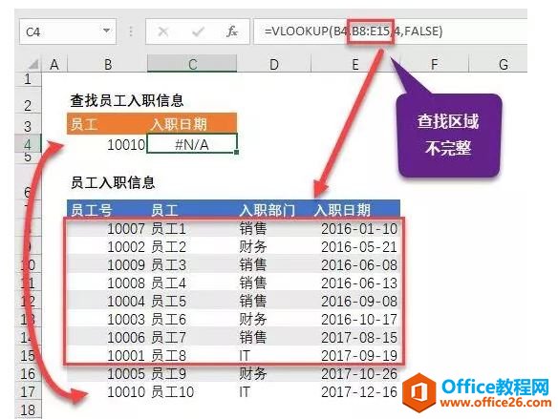Click the blue header 入职日期
Image resolution: width=558 pixels, height=419 pixels.
pyautogui.click(x=342, y=210)
